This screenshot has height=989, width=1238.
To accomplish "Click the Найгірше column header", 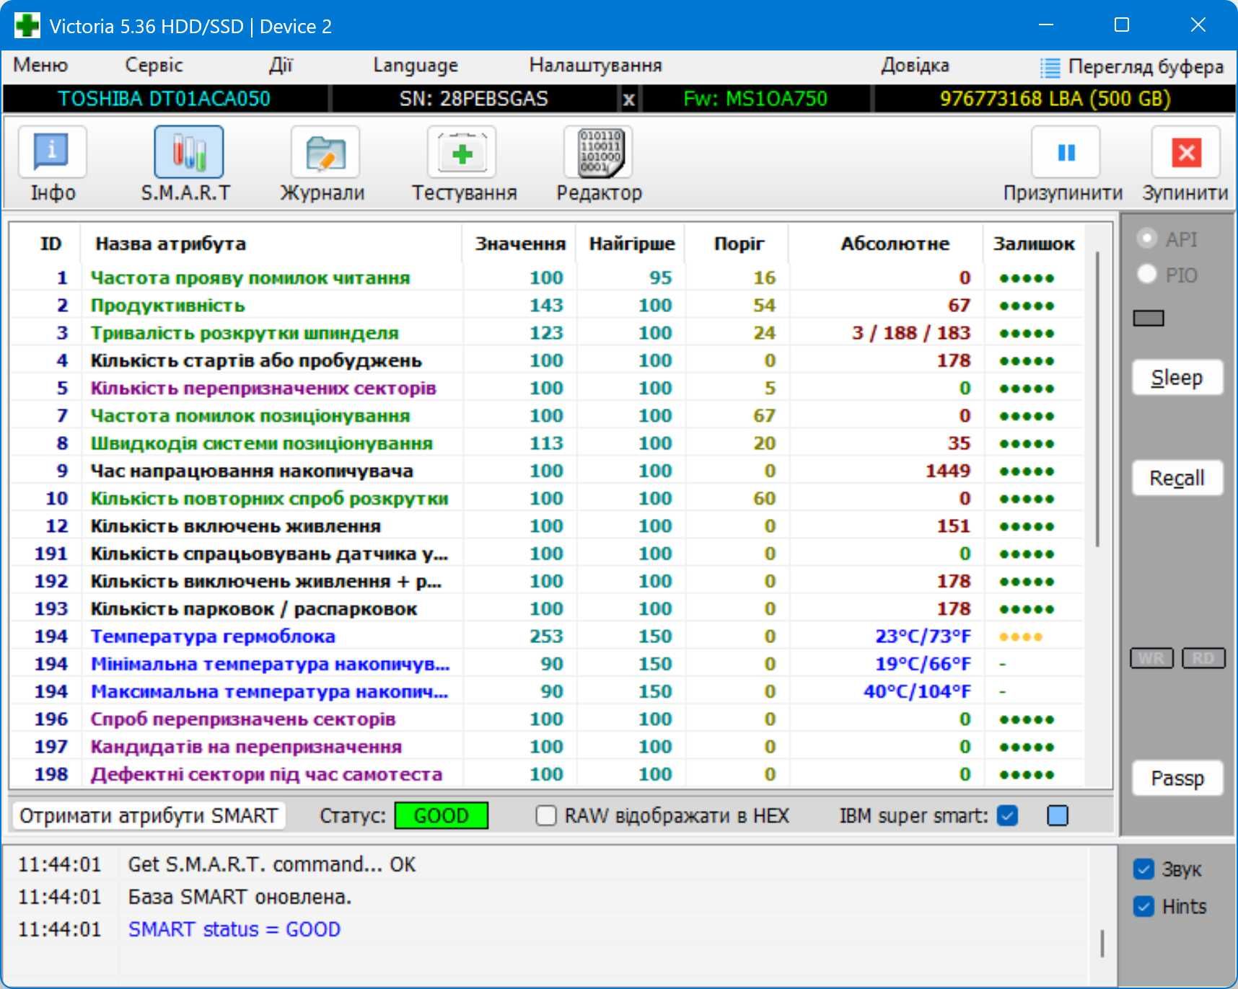I will (631, 244).
